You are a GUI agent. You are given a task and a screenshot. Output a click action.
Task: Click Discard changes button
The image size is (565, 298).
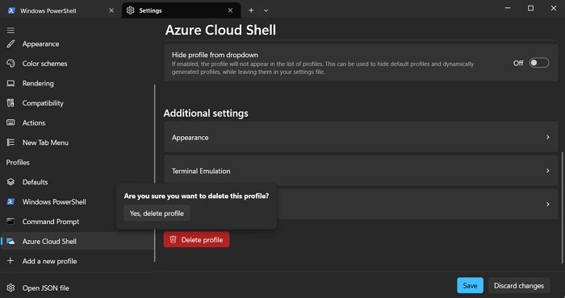(x=519, y=285)
